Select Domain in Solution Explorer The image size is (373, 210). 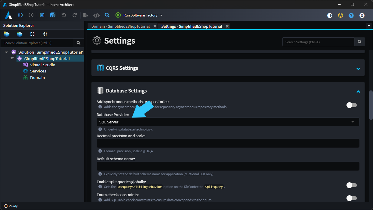click(x=37, y=77)
